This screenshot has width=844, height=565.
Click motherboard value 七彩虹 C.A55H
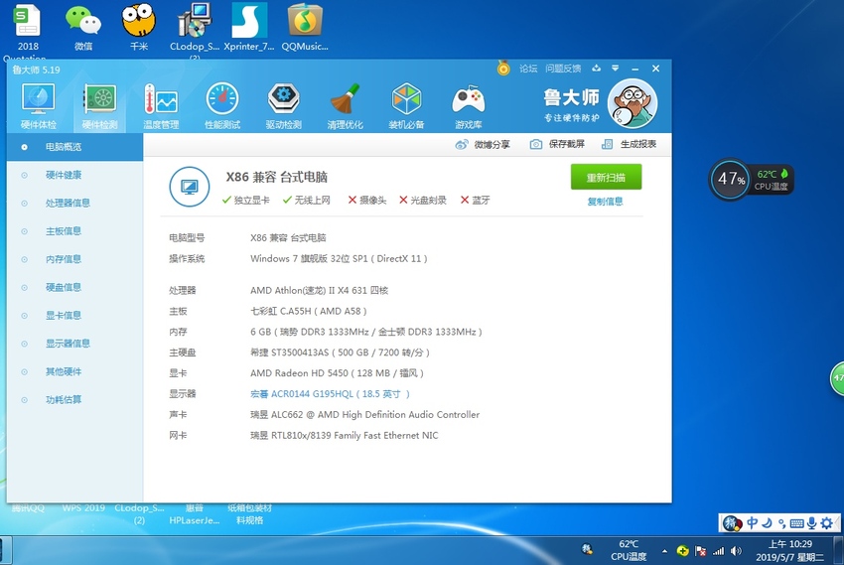(309, 311)
